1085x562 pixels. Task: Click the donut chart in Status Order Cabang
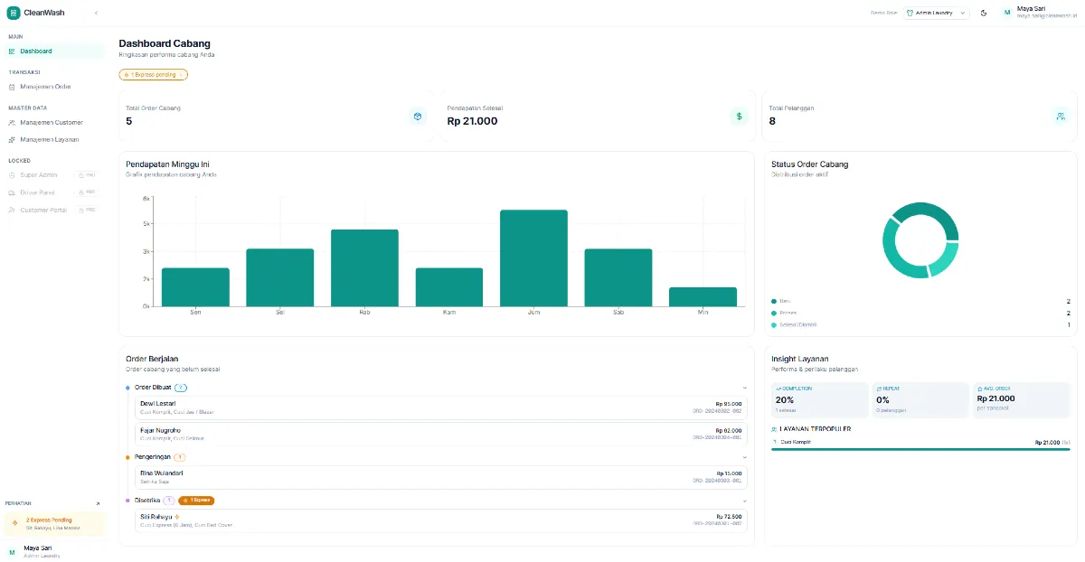point(920,240)
